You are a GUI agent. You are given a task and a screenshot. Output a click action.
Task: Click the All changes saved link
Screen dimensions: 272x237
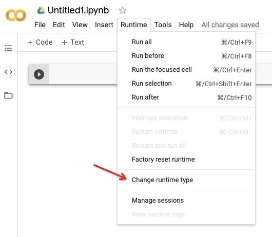click(230, 25)
